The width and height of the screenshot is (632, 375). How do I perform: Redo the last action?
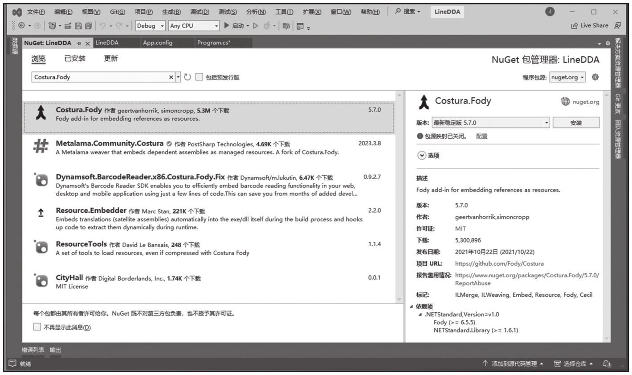(119, 26)
